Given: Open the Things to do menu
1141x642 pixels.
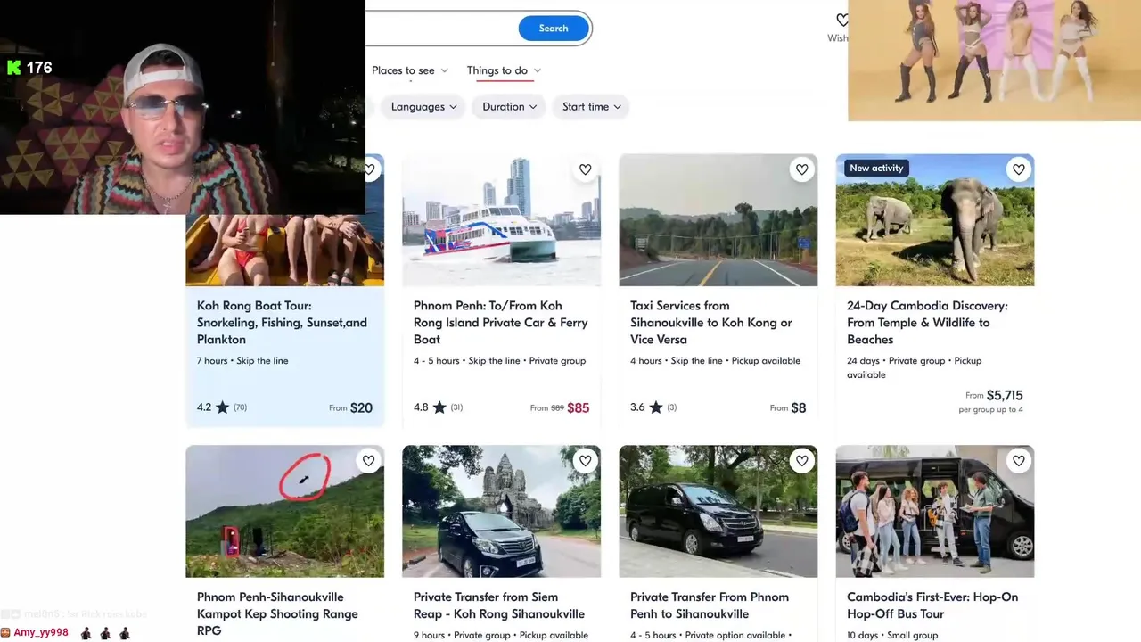Looking at the screenshot, I should [x=504, y=70].
